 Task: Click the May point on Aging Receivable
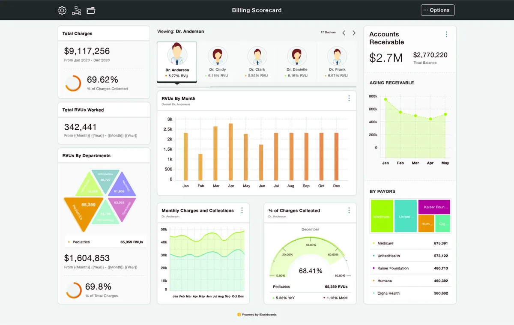pos(445,114)
